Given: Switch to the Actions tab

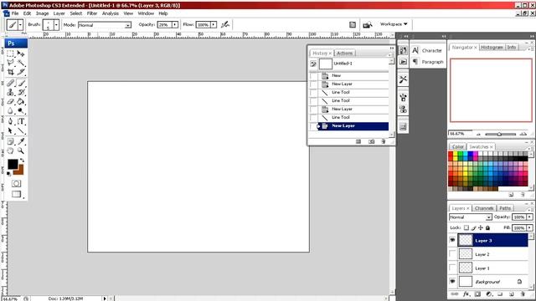Looking at the screenshot, I should (344, 54).
